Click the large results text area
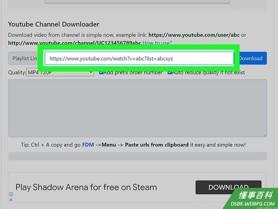 [137, 108]
